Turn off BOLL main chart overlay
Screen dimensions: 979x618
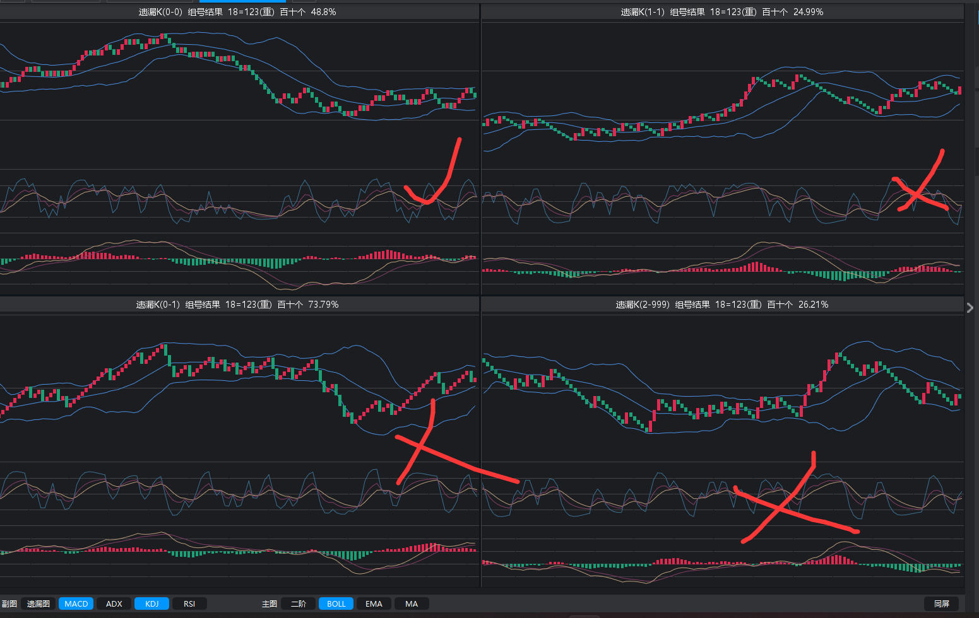pos(336,603)
